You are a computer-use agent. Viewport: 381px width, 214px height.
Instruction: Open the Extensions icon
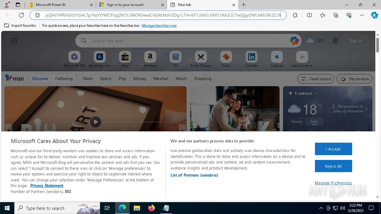pos(295,15)
